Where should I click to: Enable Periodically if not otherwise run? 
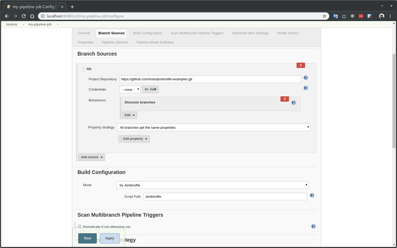coord(80,226)
